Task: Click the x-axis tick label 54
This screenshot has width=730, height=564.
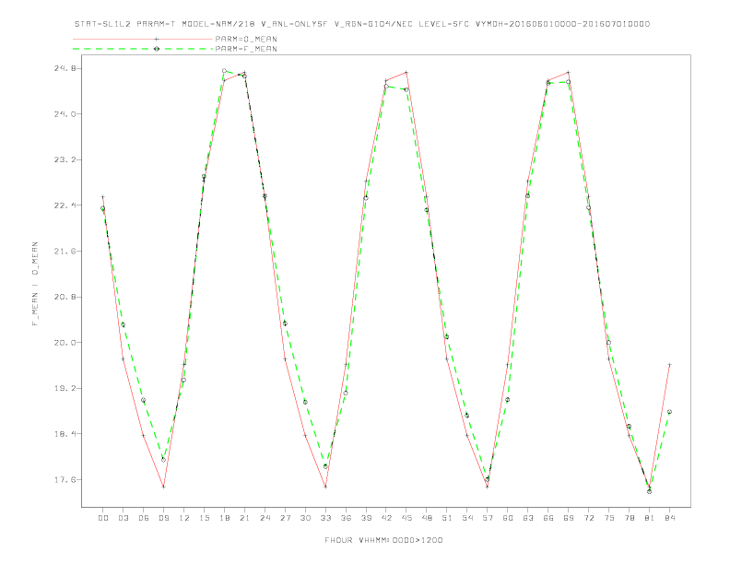Action: (467, 518)
